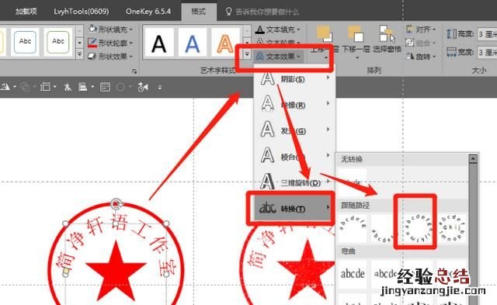
Task: Open the 加载项 ribbon tab
Action: (26, 12)
